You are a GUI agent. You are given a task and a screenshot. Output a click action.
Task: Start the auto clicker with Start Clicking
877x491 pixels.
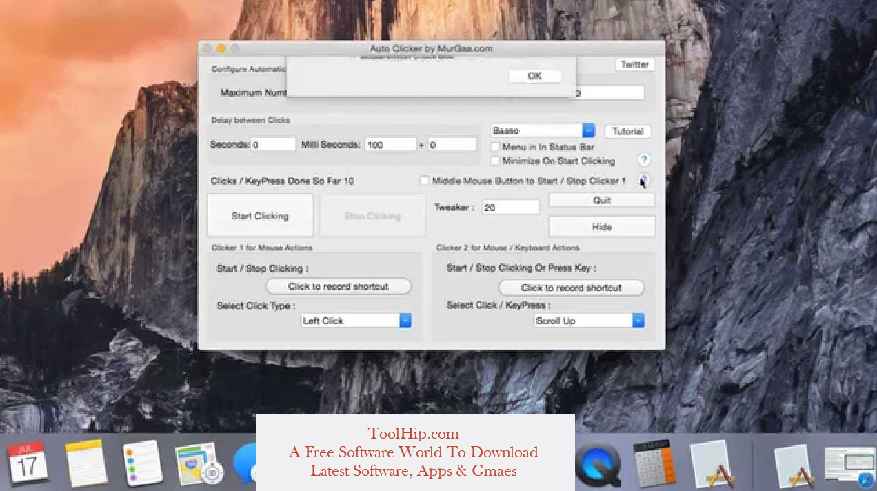click(x=260, y=216)
